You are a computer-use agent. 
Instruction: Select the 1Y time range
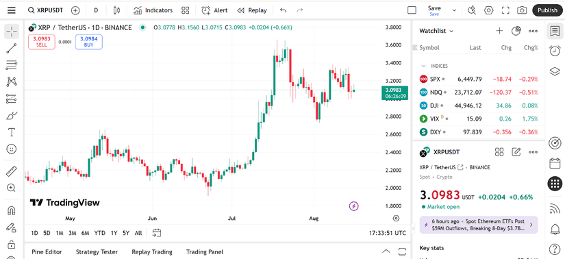pos(114,233)
